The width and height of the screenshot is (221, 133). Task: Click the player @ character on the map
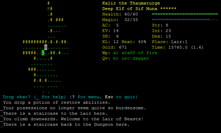pyautogui.click(x=46, y=47)
